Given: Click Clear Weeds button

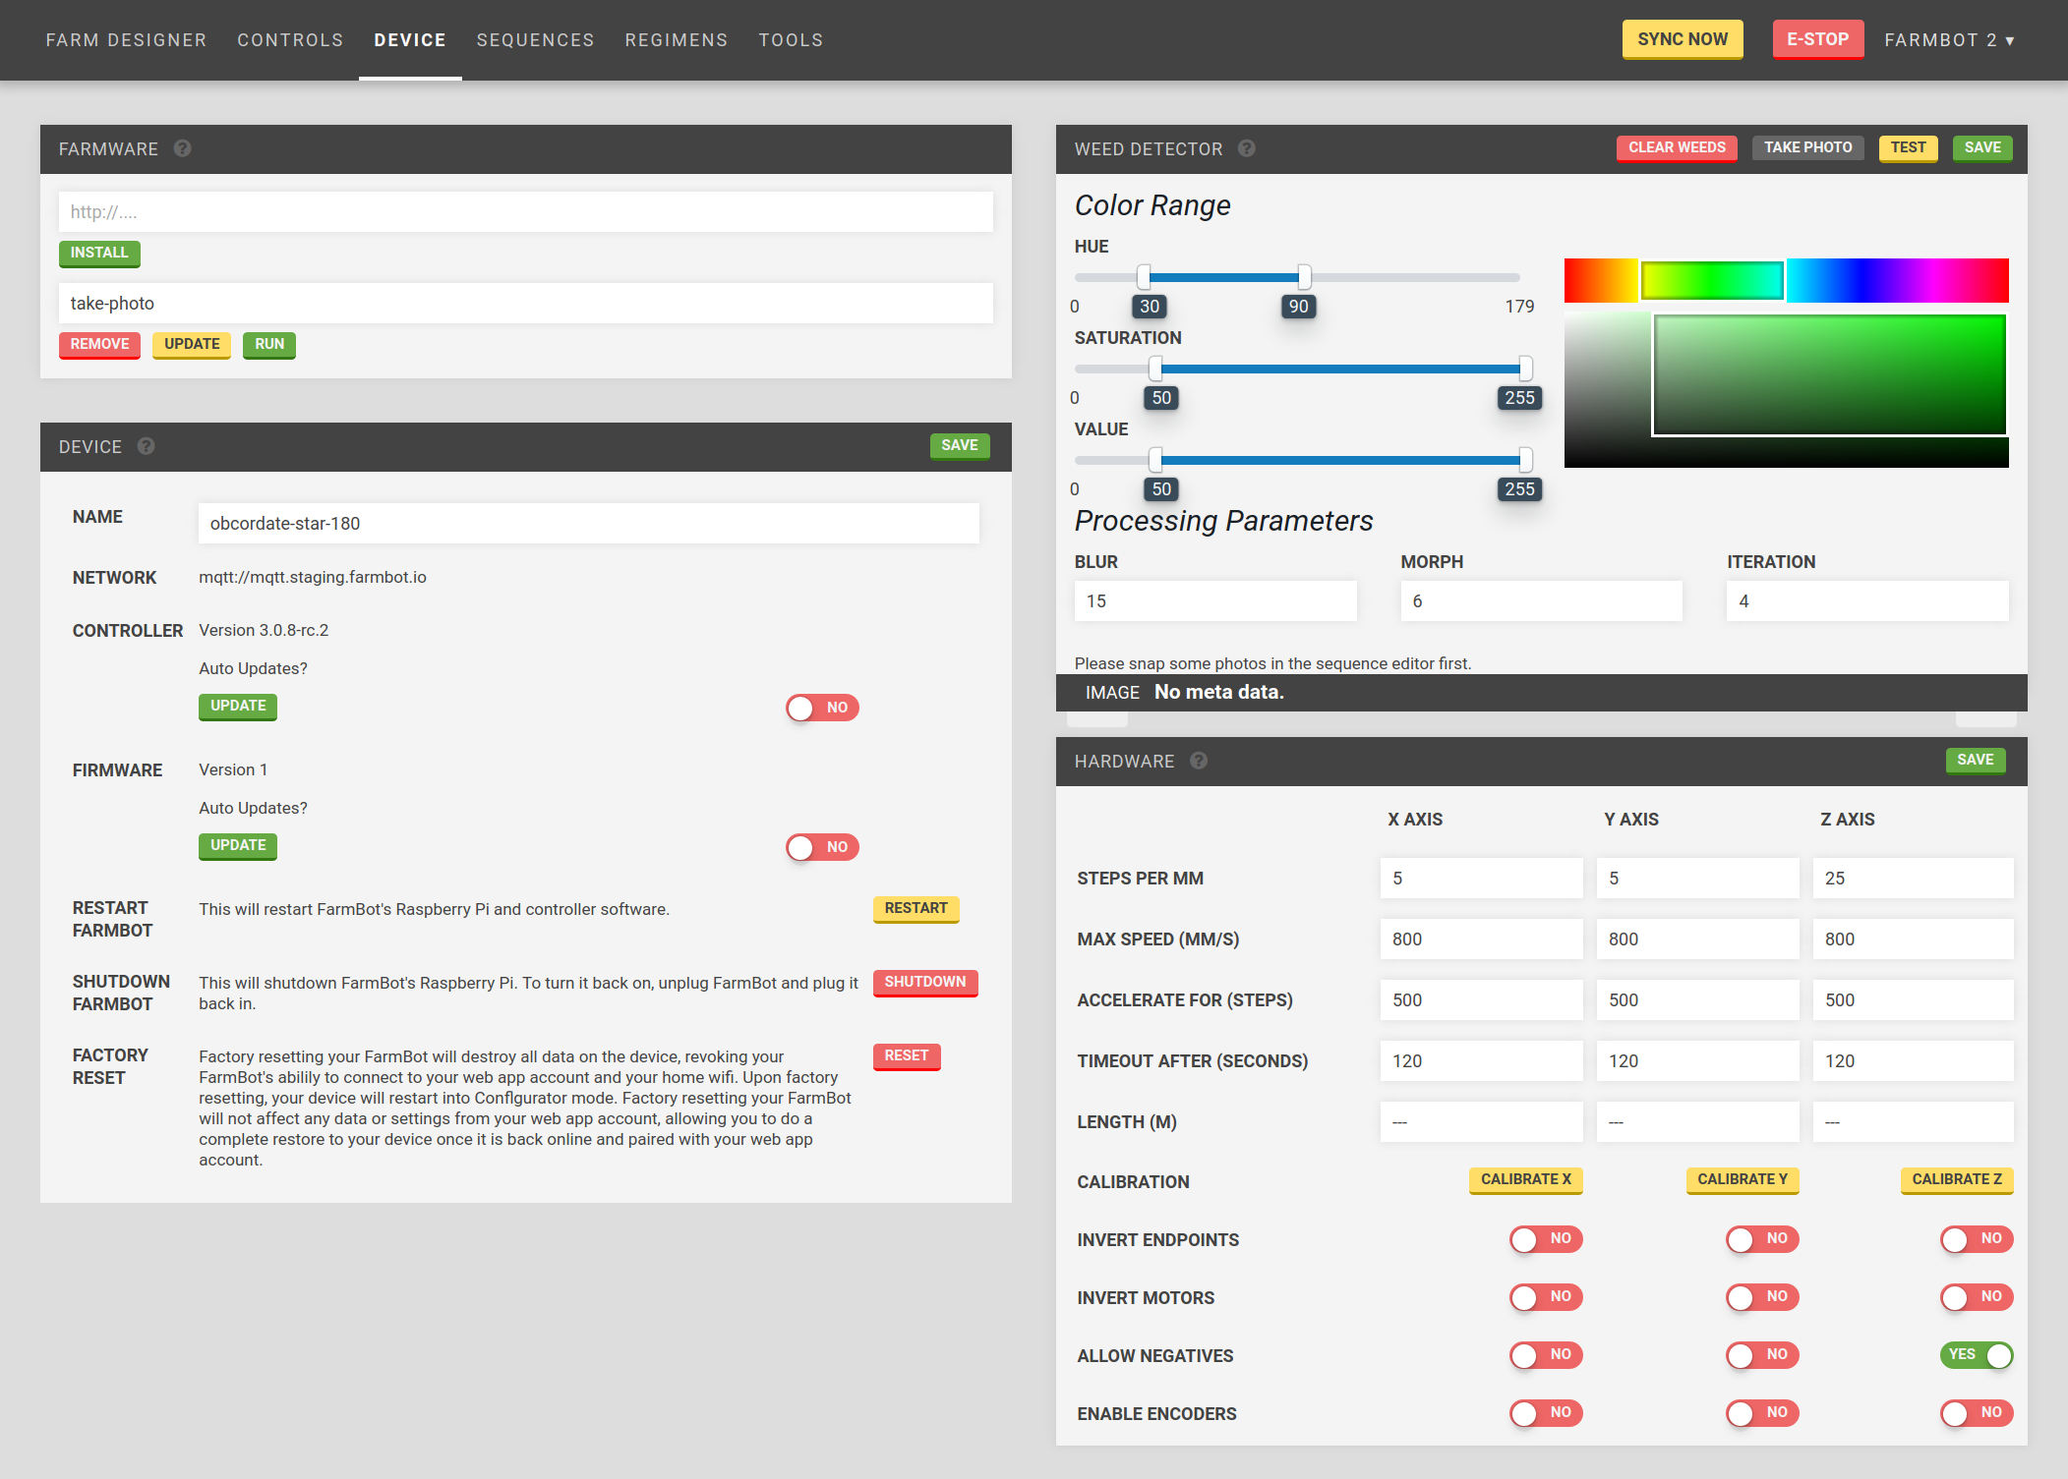Looking at the screenshot, I should pyautogui.click(x=1677, y=147).
